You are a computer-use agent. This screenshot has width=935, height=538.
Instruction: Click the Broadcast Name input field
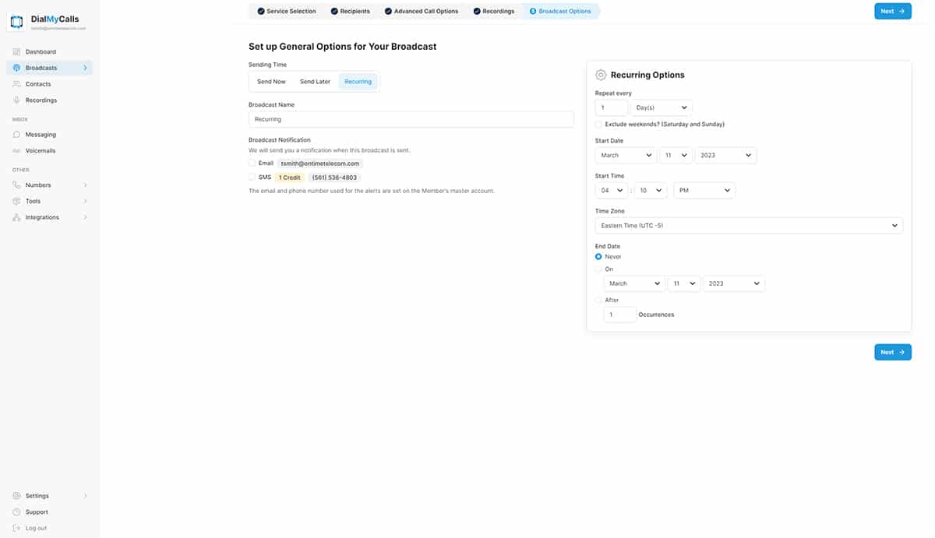(411, 120)
